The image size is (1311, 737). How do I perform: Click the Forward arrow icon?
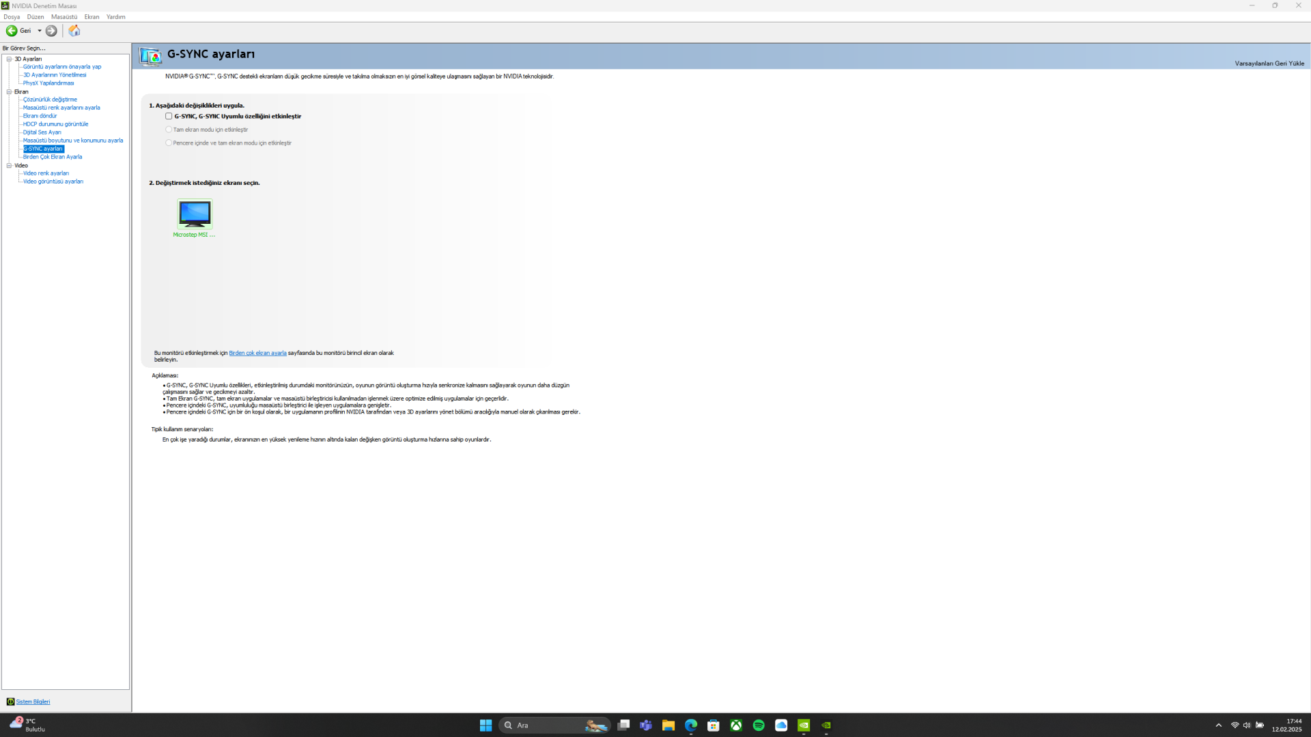pyautogui.click(x=51, y=31)
